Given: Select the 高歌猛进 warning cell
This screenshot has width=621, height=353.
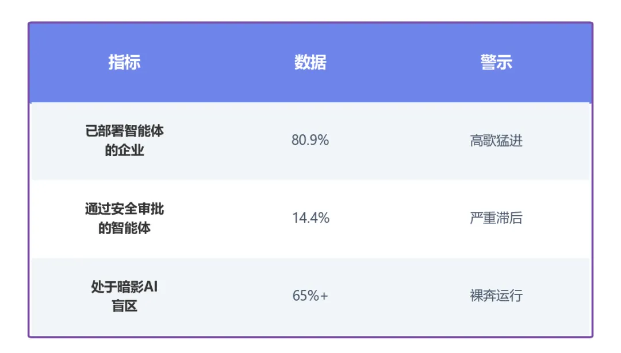Looking at the screenshot, I should pos(496,140).
